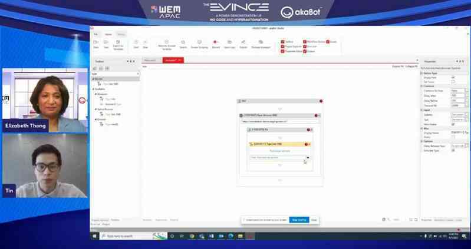Screen dimensions: 471x249
Task: Click the Stop run icon
Action: pos(146,42)
